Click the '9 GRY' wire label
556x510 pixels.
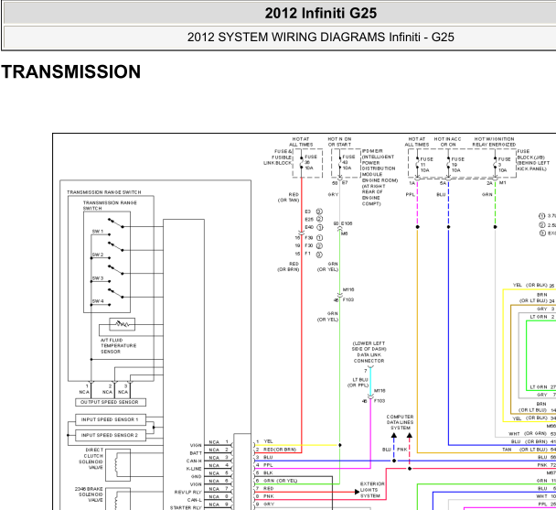pyautogui.click(x=265, y=505)
